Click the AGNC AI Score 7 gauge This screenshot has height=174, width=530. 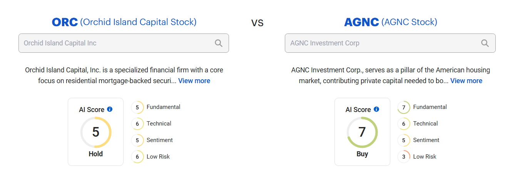pos(362,132)
